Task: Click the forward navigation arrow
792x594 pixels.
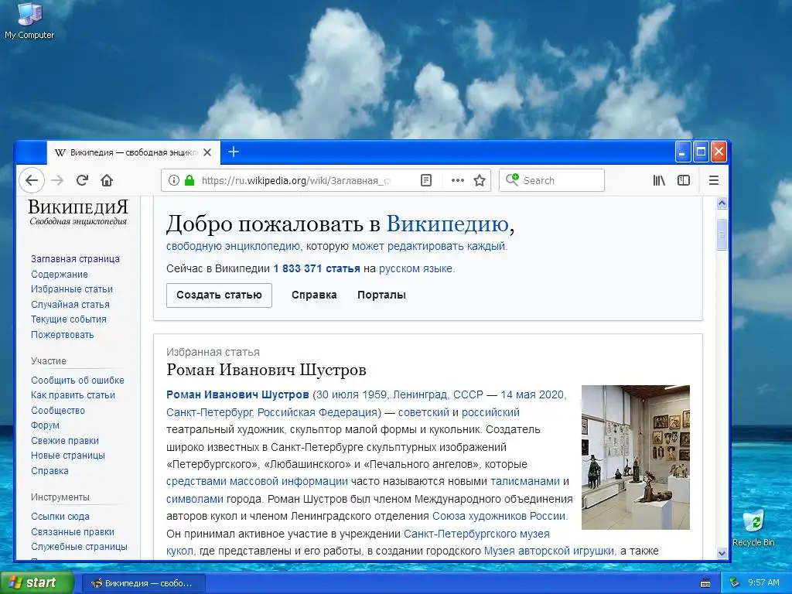Action: point(57,180)
